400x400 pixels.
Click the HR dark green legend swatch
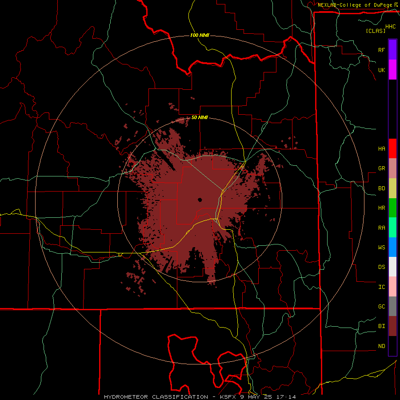[392, 208]
